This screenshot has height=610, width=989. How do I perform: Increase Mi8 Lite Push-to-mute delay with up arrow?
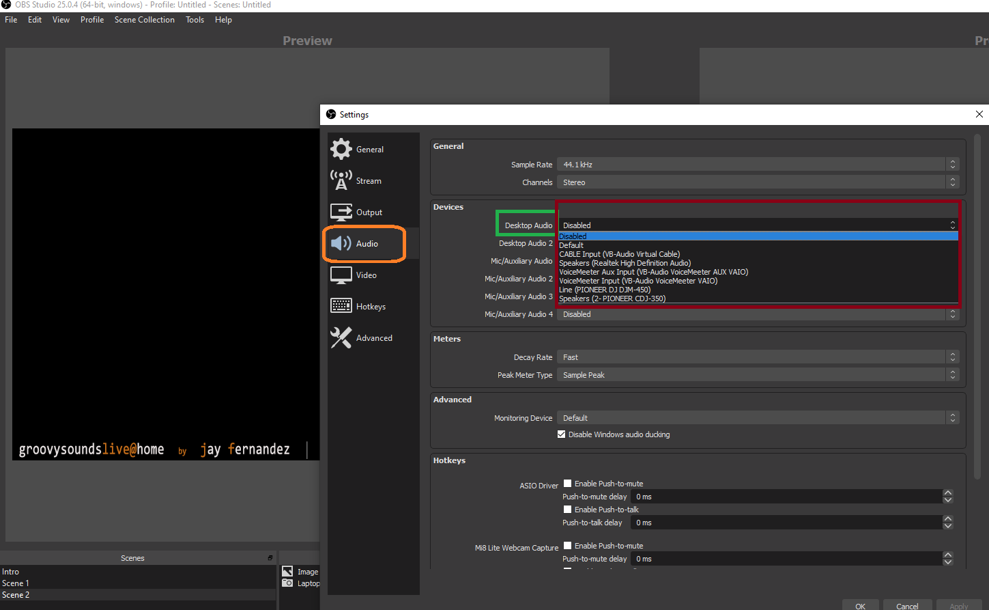pyautogui.click(x=948, y=555)
